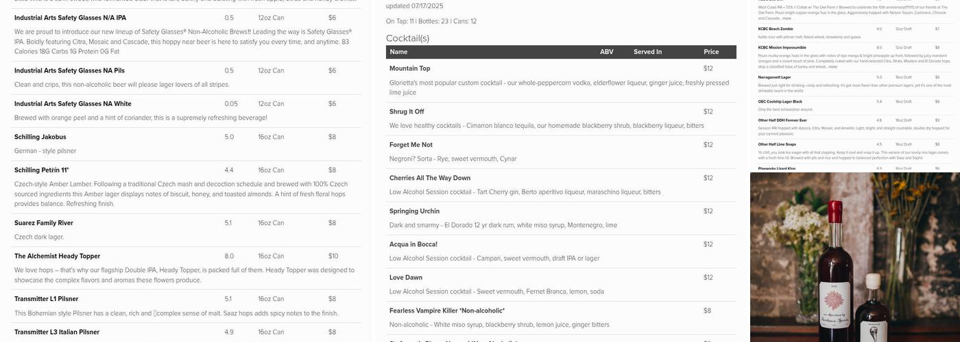Click the Served In column header
Viewport: 960px width, 342px height.
[647, 52]
